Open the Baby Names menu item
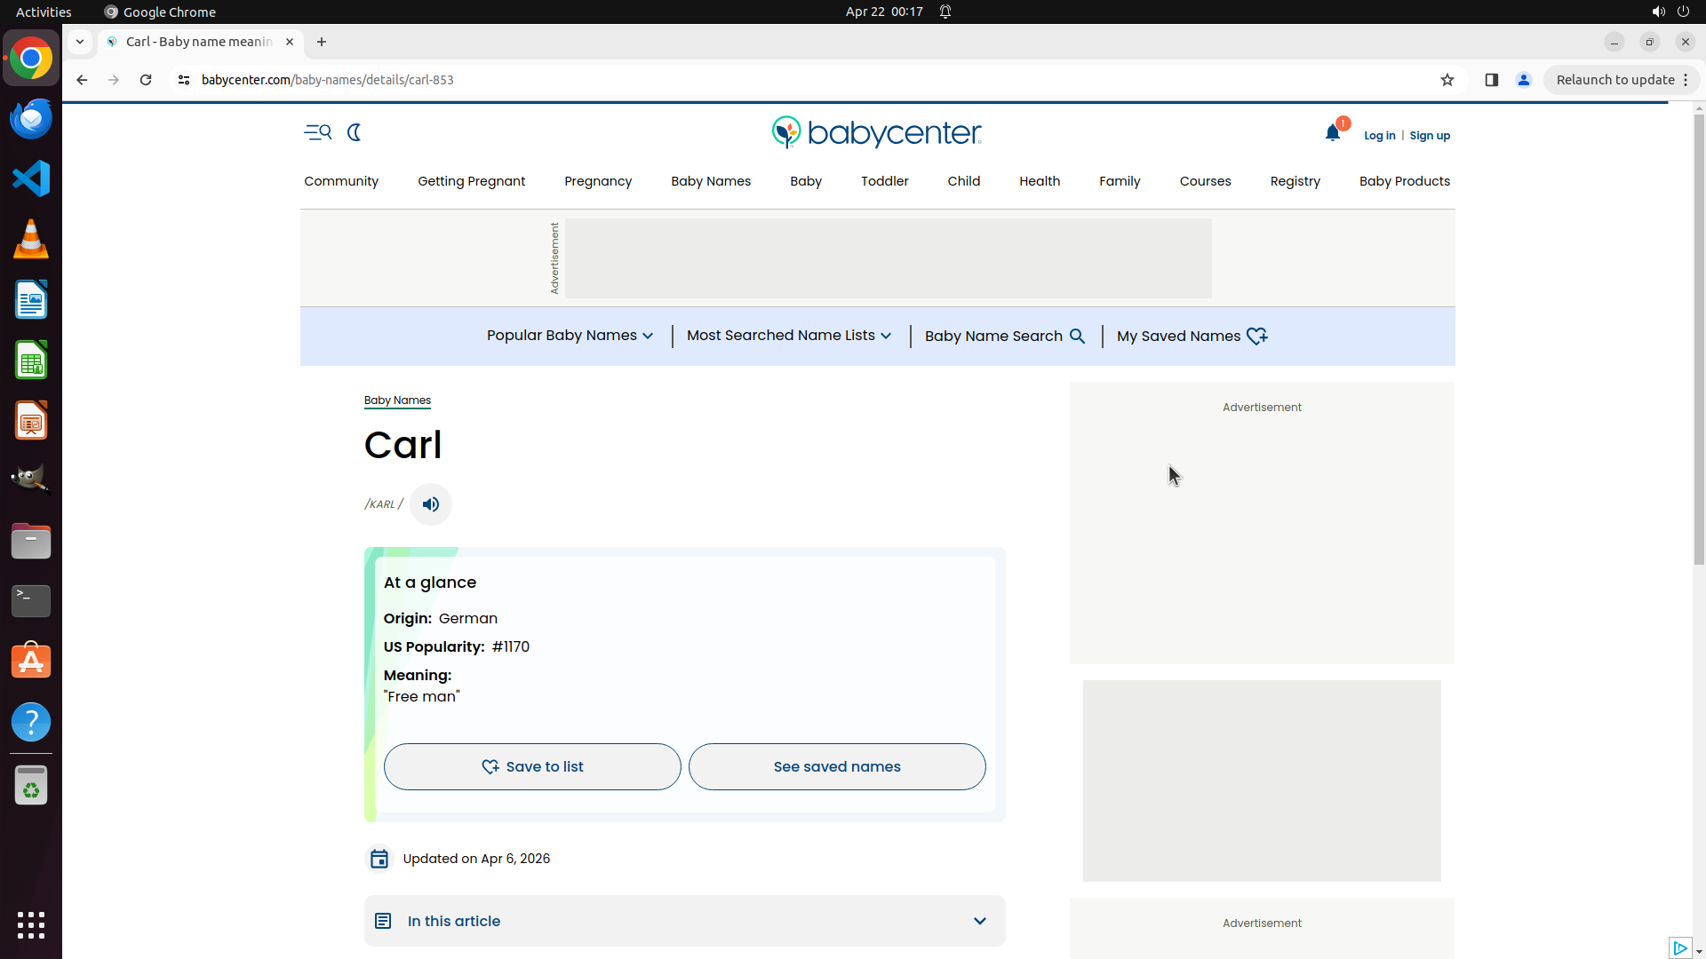The height and width of the screenshot is (959, 1706). 710,181
